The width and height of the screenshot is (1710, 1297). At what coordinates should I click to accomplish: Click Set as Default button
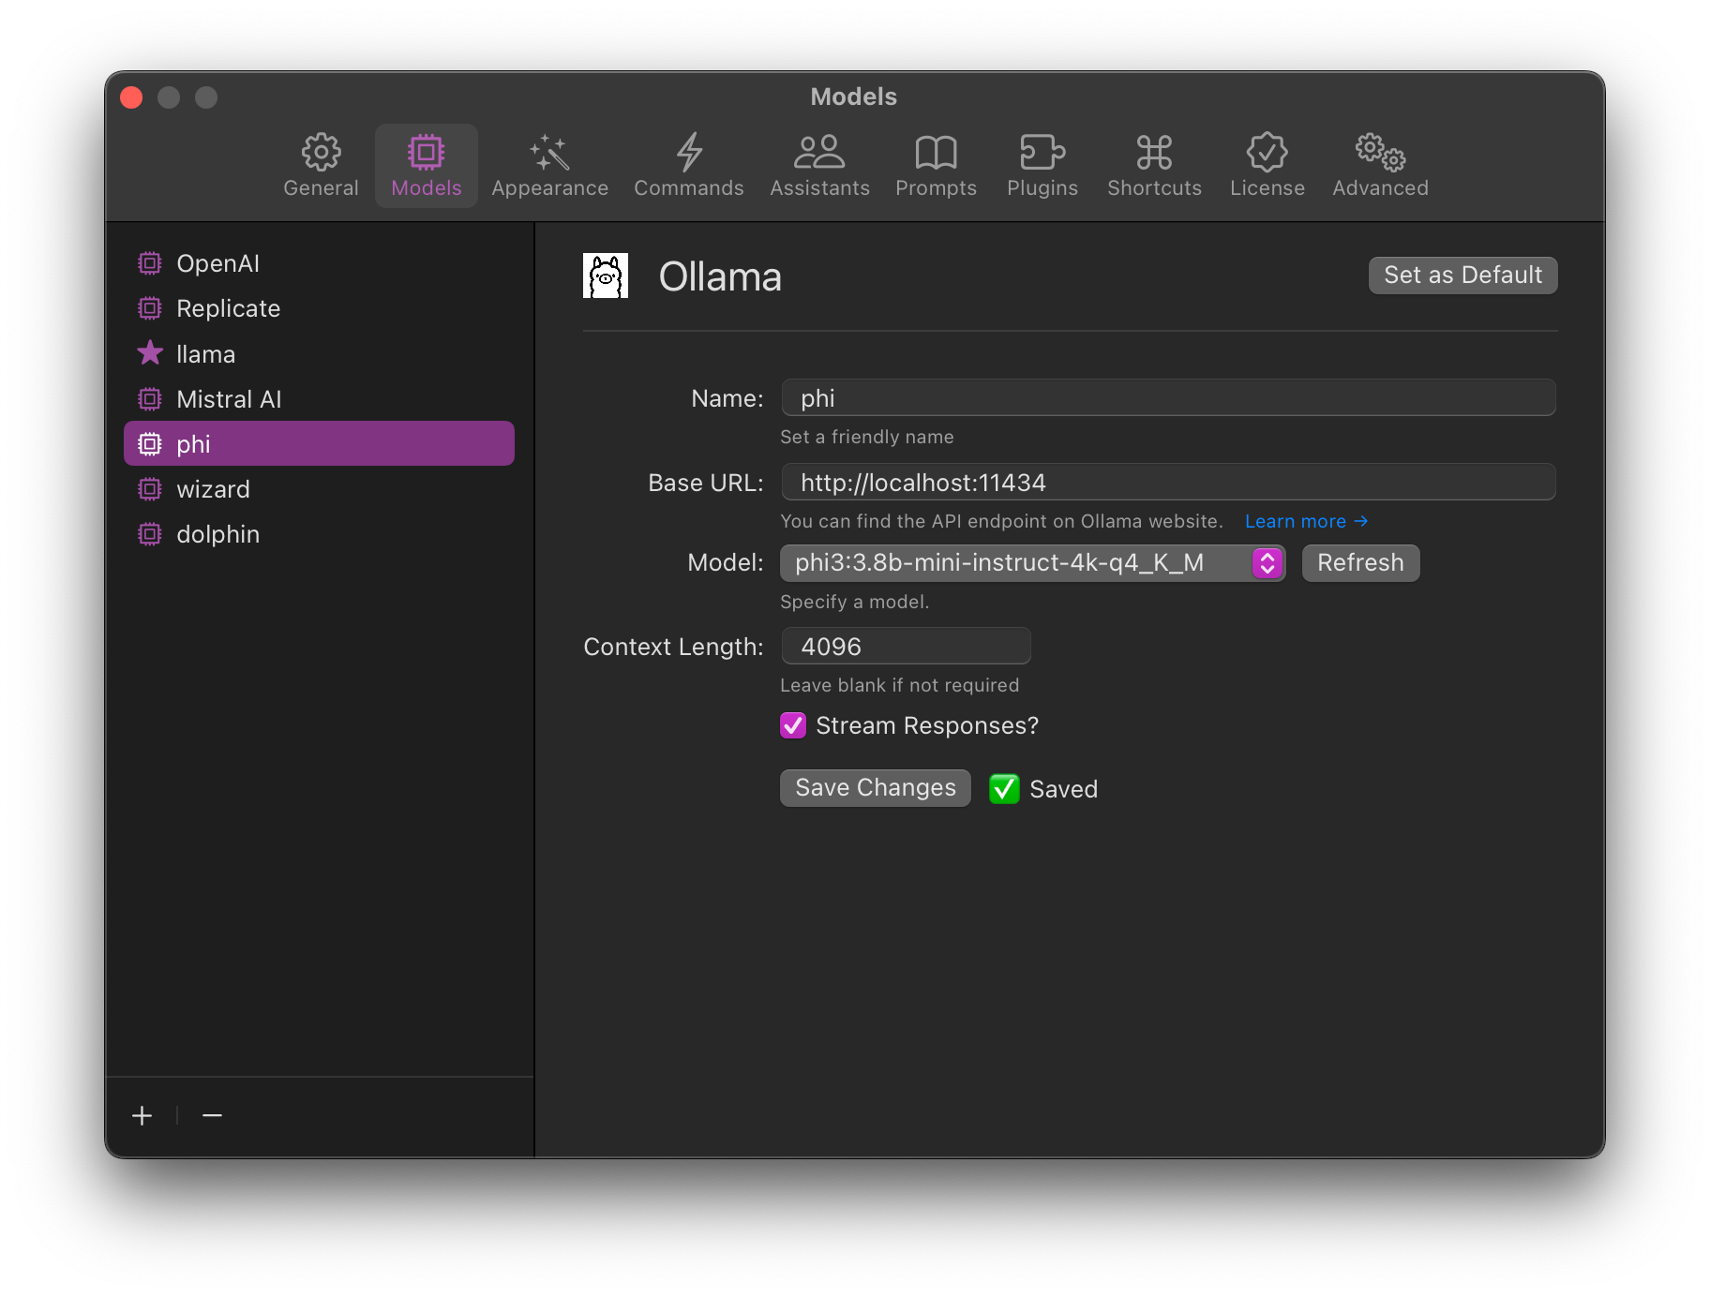click(x=1462, y=275)
